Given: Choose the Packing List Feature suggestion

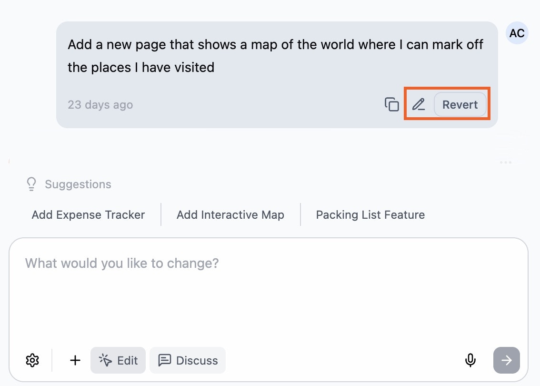Looking at the screenshot, I should (x=370, y=215).
